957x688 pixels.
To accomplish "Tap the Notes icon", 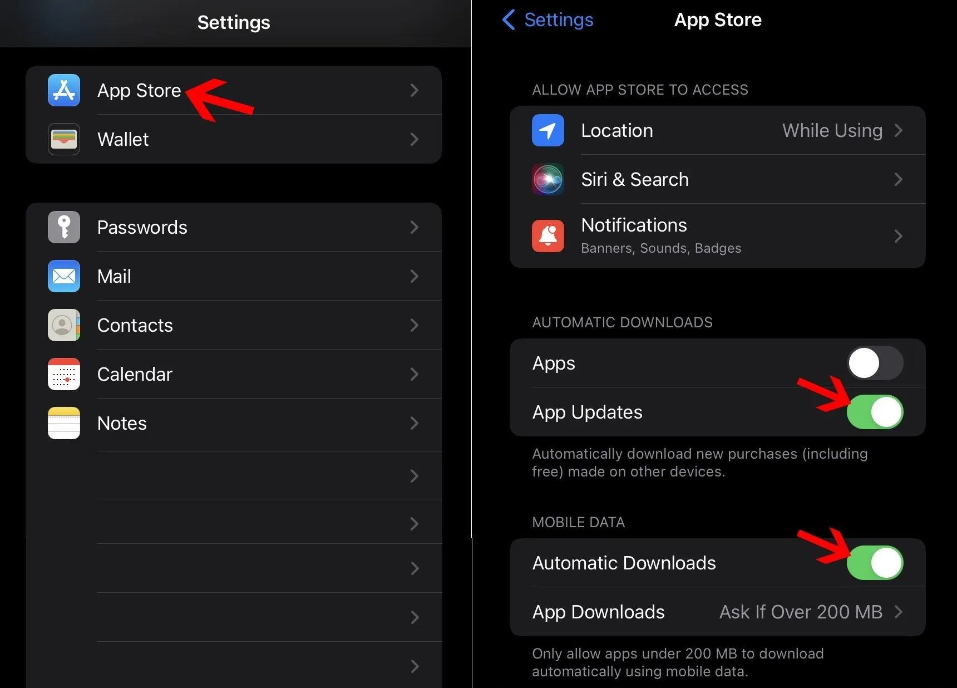I will coord(64,423).
